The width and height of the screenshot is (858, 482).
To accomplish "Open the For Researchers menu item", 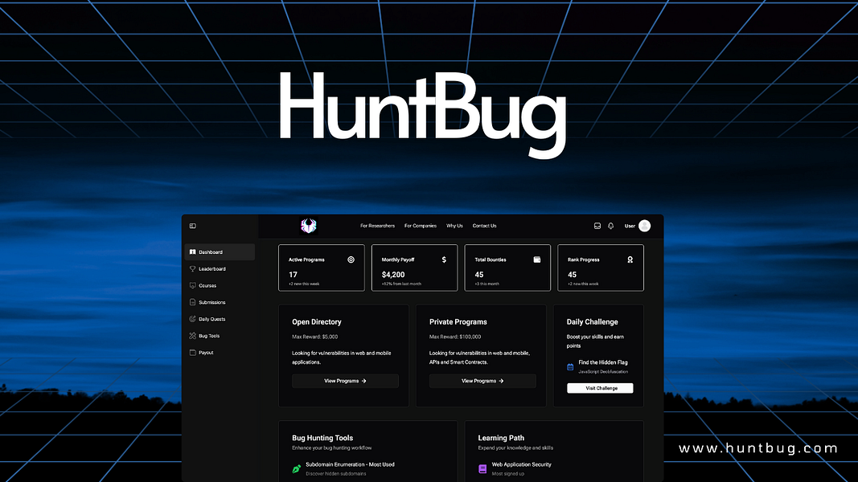I will [377, 226].
